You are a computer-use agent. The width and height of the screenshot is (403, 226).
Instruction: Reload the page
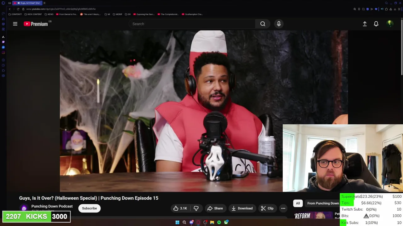coord(18,9)
